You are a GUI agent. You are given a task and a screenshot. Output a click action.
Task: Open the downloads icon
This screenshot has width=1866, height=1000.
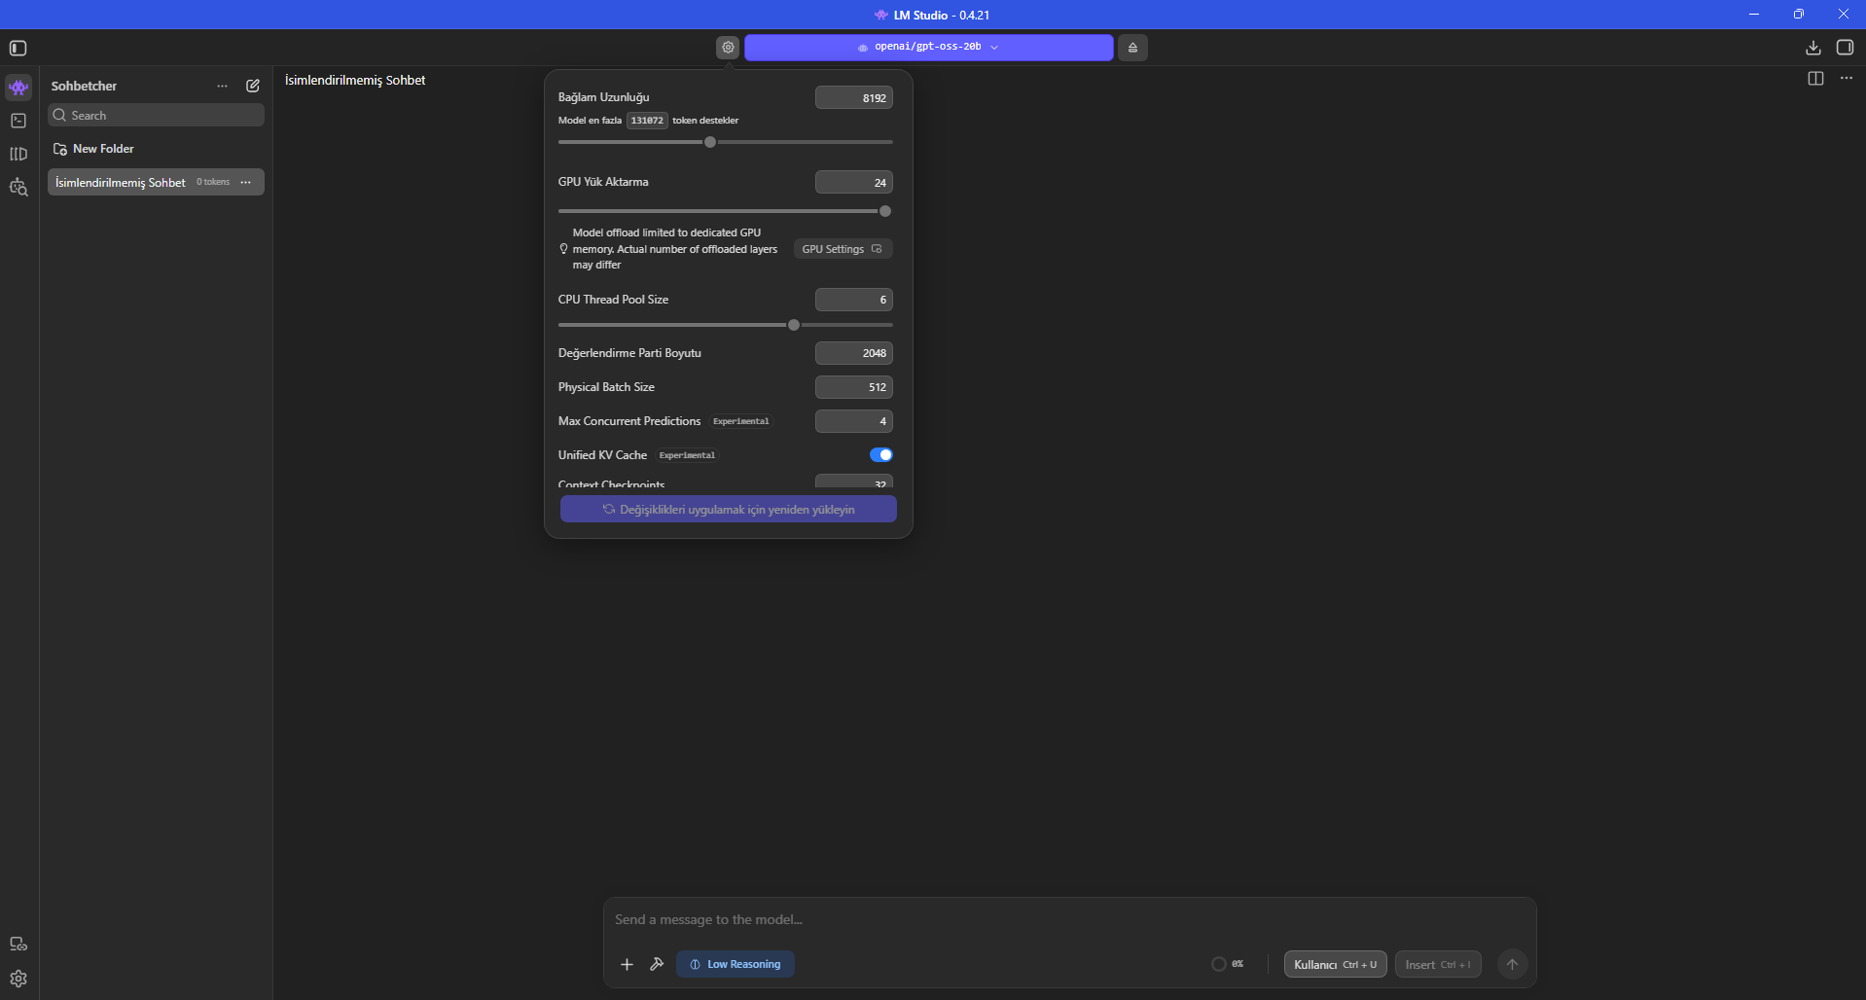[1813, 48]
